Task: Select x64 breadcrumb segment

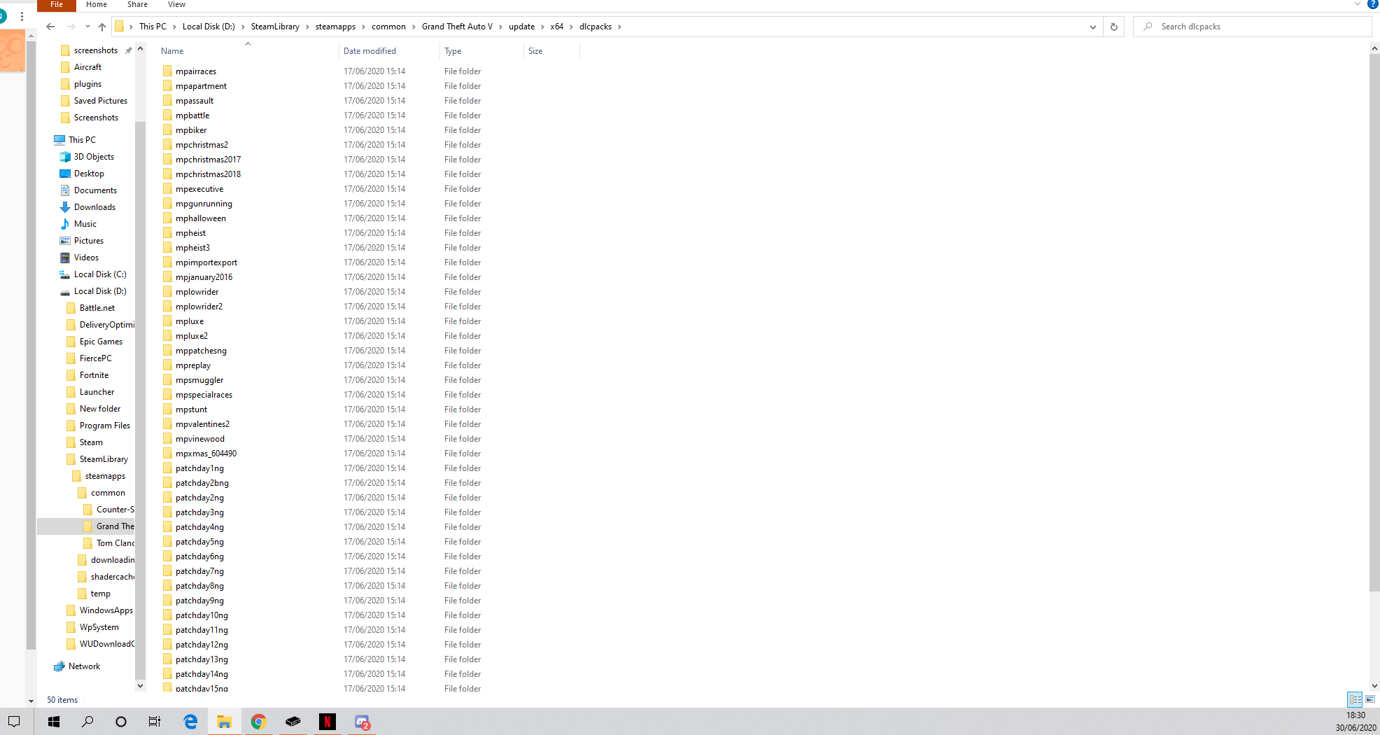Action: coord(556,27)
